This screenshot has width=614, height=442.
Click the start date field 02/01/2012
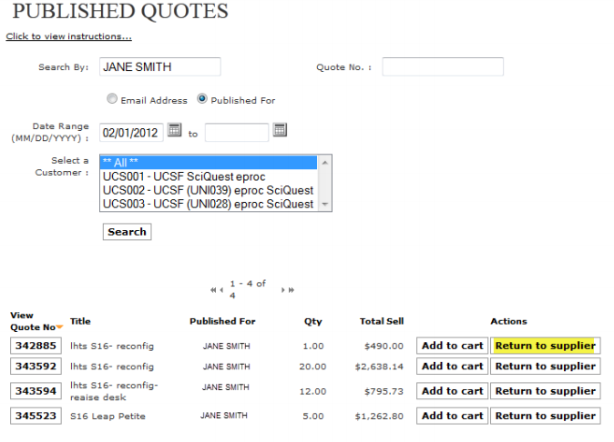point(131,133)
